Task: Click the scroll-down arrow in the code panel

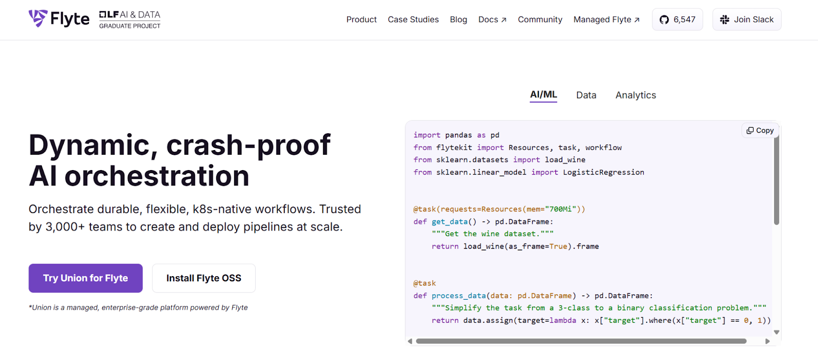Action: 777,332
